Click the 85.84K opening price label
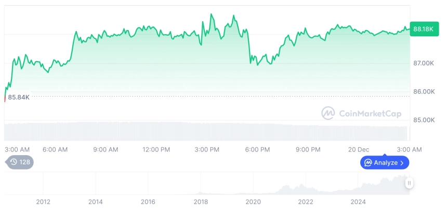447x208 pixels. pyautogui.click(x=19, y=97)
